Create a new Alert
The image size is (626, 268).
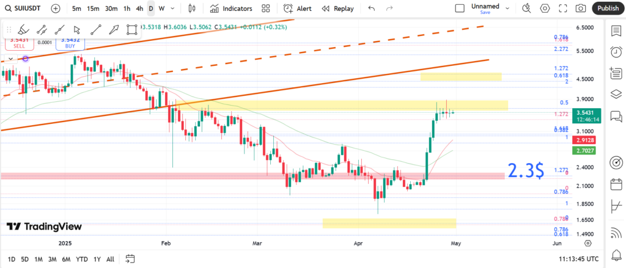point(298,9)
